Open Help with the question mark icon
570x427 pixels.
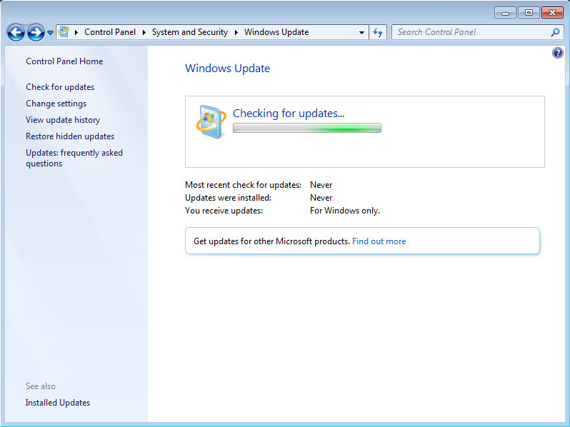click(558, 54)
